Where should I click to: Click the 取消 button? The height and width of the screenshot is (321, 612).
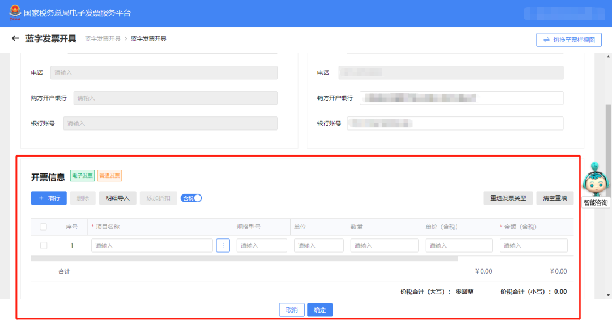292,310
